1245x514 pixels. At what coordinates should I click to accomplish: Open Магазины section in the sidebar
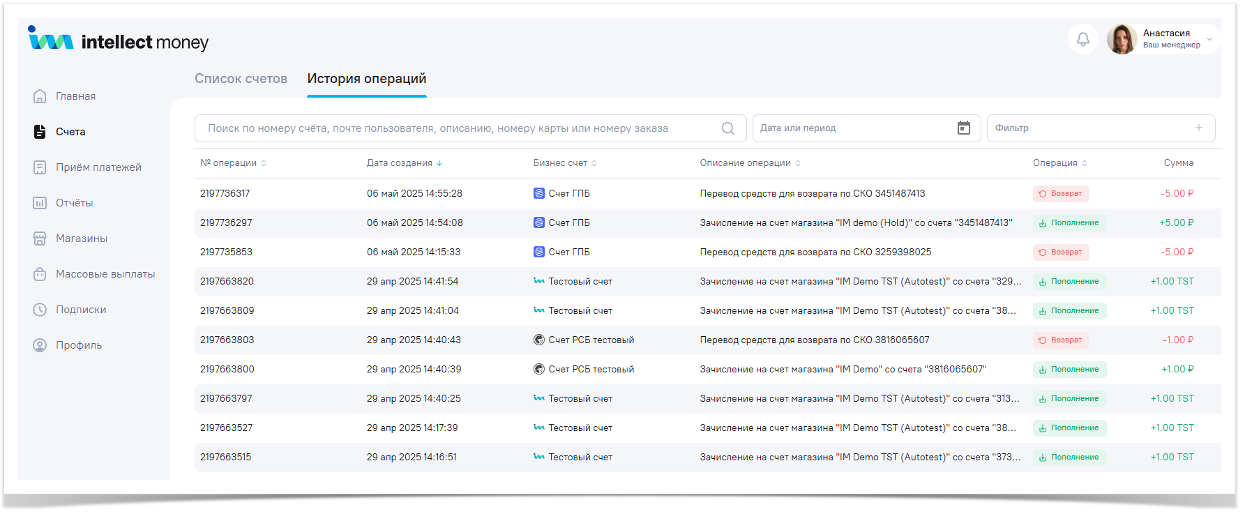(81, 239)
